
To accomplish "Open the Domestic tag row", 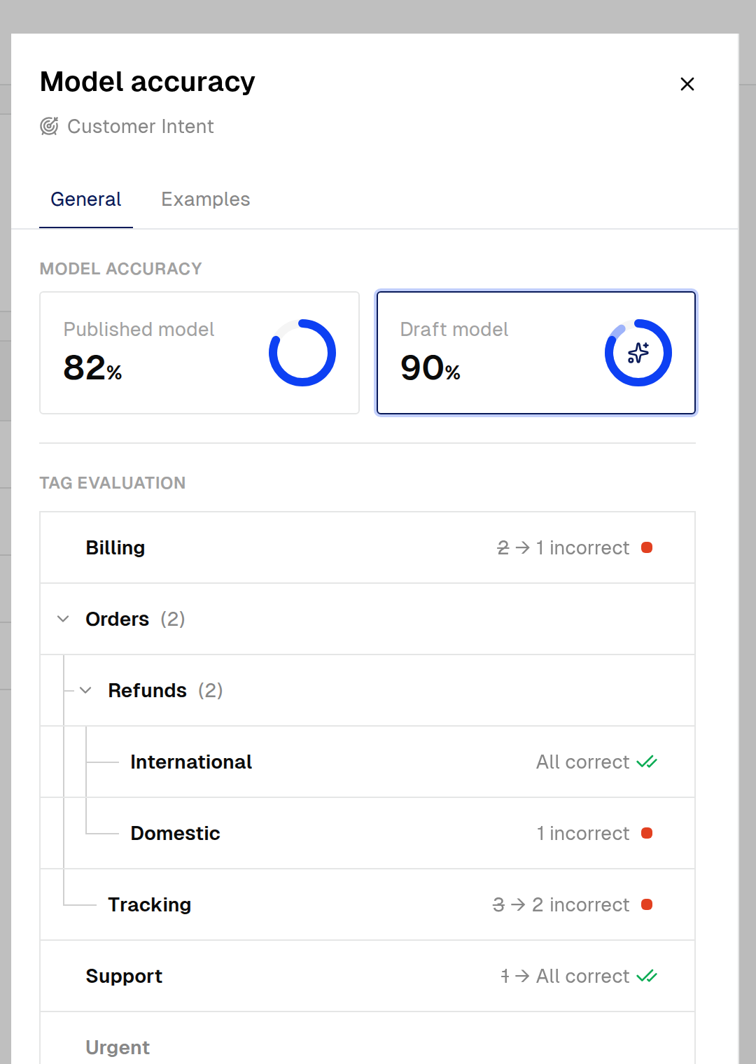I will [x=367, y=833].
